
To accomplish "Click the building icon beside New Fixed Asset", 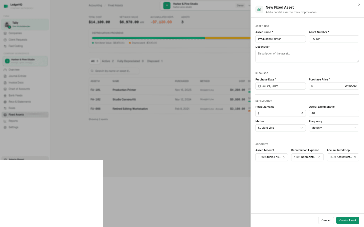I will tap(259, 10).
